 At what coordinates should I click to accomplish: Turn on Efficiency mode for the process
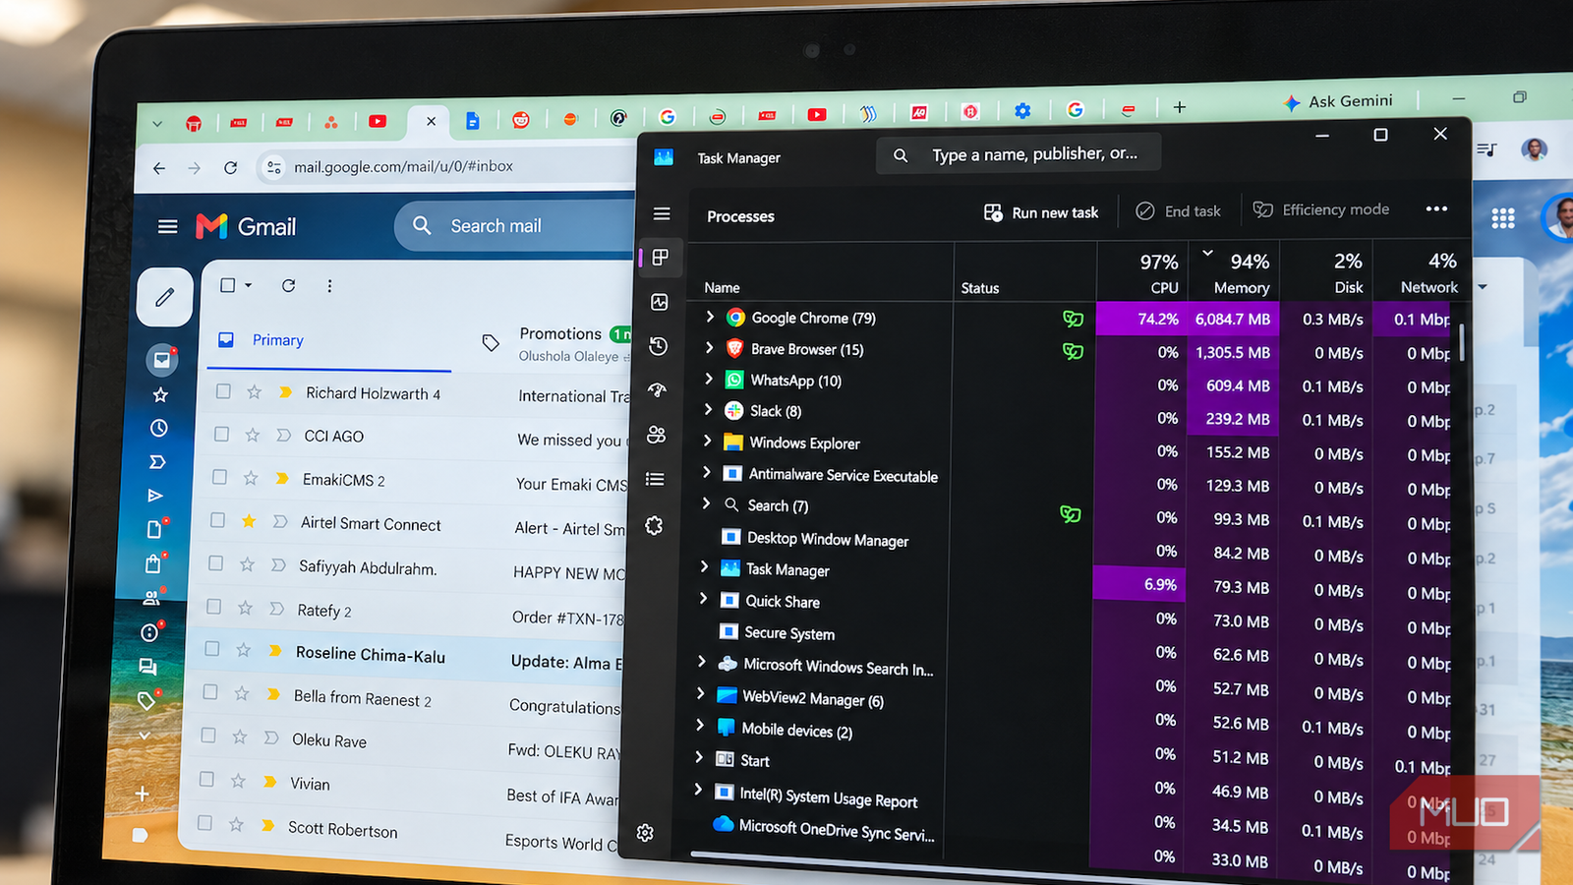pyautogui.click(x=1321, y=209)
